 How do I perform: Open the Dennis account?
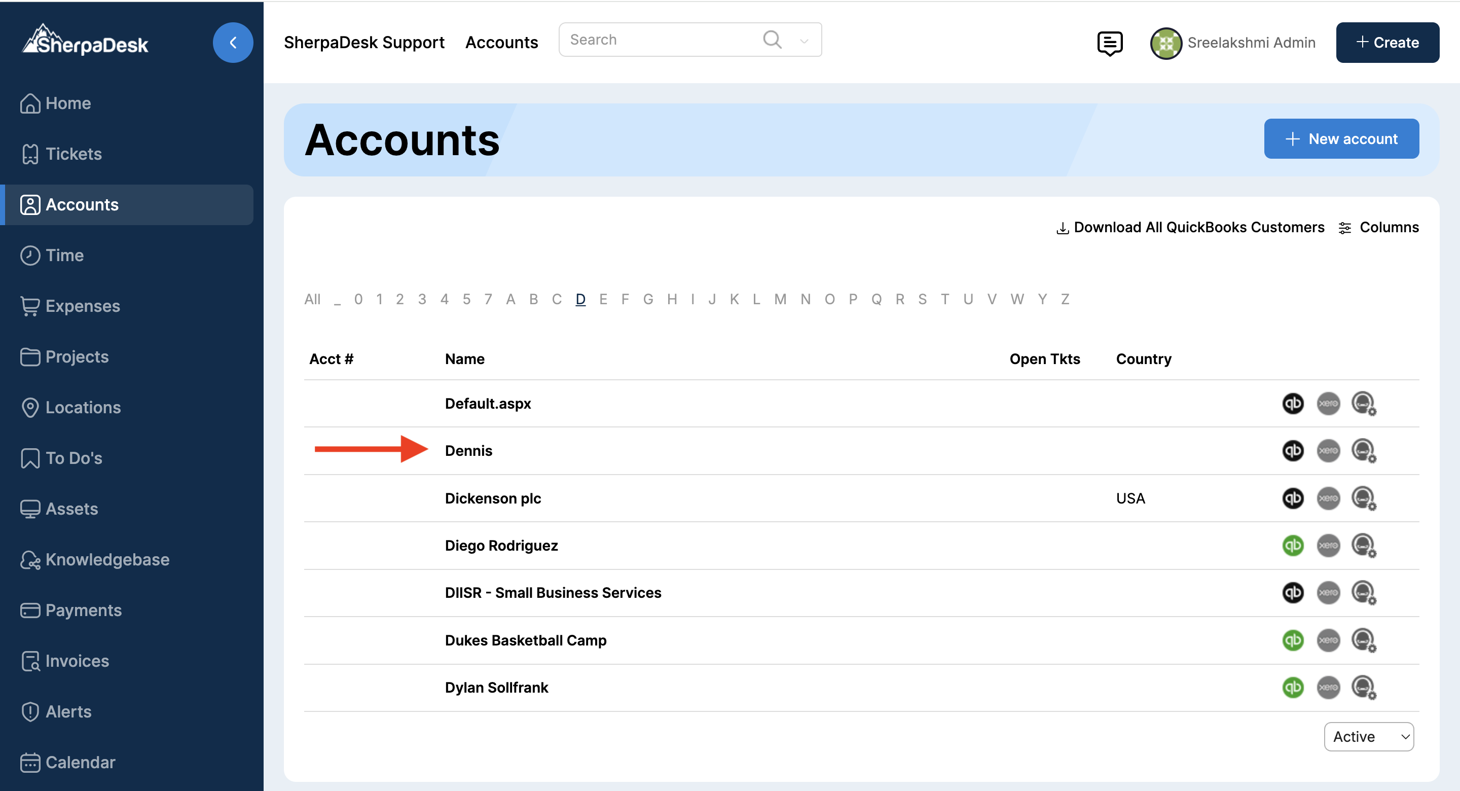pos(468,451)
